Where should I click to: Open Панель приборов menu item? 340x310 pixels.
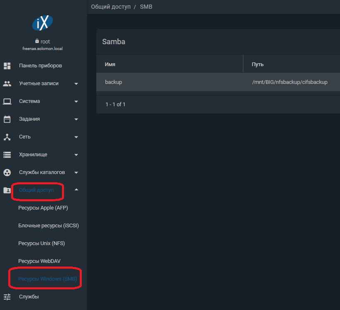[40, 66]
